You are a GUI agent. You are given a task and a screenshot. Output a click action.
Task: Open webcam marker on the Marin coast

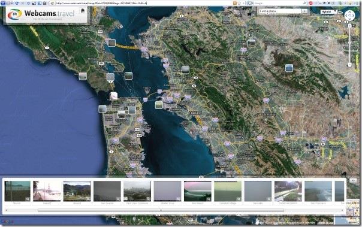click(x=83, y=76)
